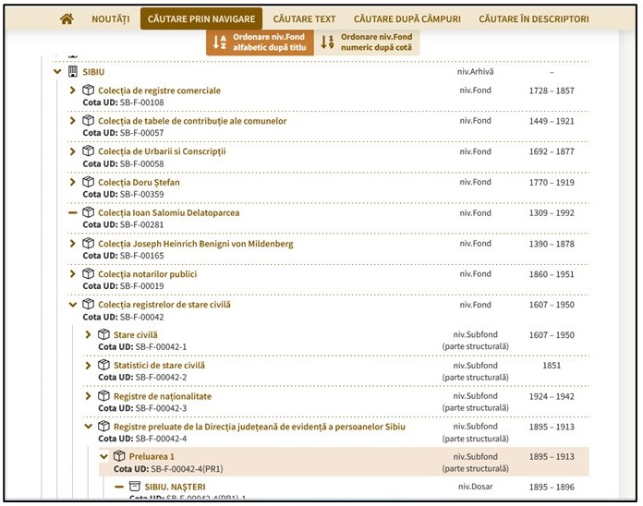The width and height of the screenshot is (643, 506).
Task: Open Colecția Doru Ștefan link
Action: pos(139,182)
